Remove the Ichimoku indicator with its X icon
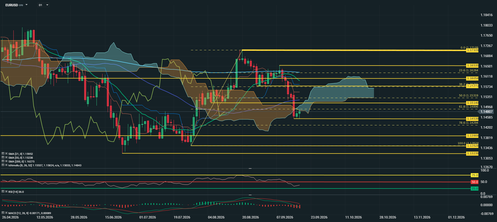 coord(6,165)
